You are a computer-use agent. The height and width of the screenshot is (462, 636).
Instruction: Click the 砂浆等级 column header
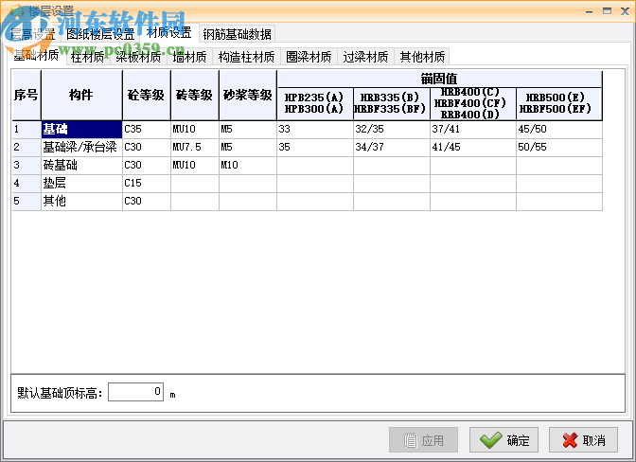click(x=248, y=95)
